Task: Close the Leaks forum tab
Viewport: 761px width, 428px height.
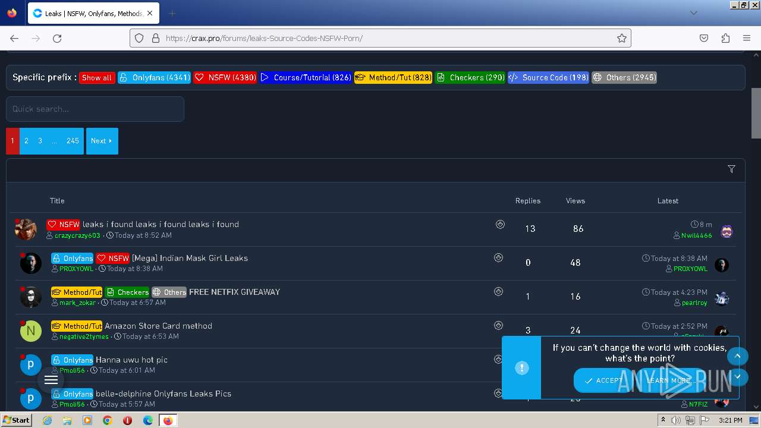Action: pos(150,13)
